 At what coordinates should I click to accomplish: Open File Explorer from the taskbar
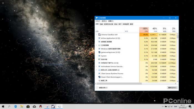point(22,107)
